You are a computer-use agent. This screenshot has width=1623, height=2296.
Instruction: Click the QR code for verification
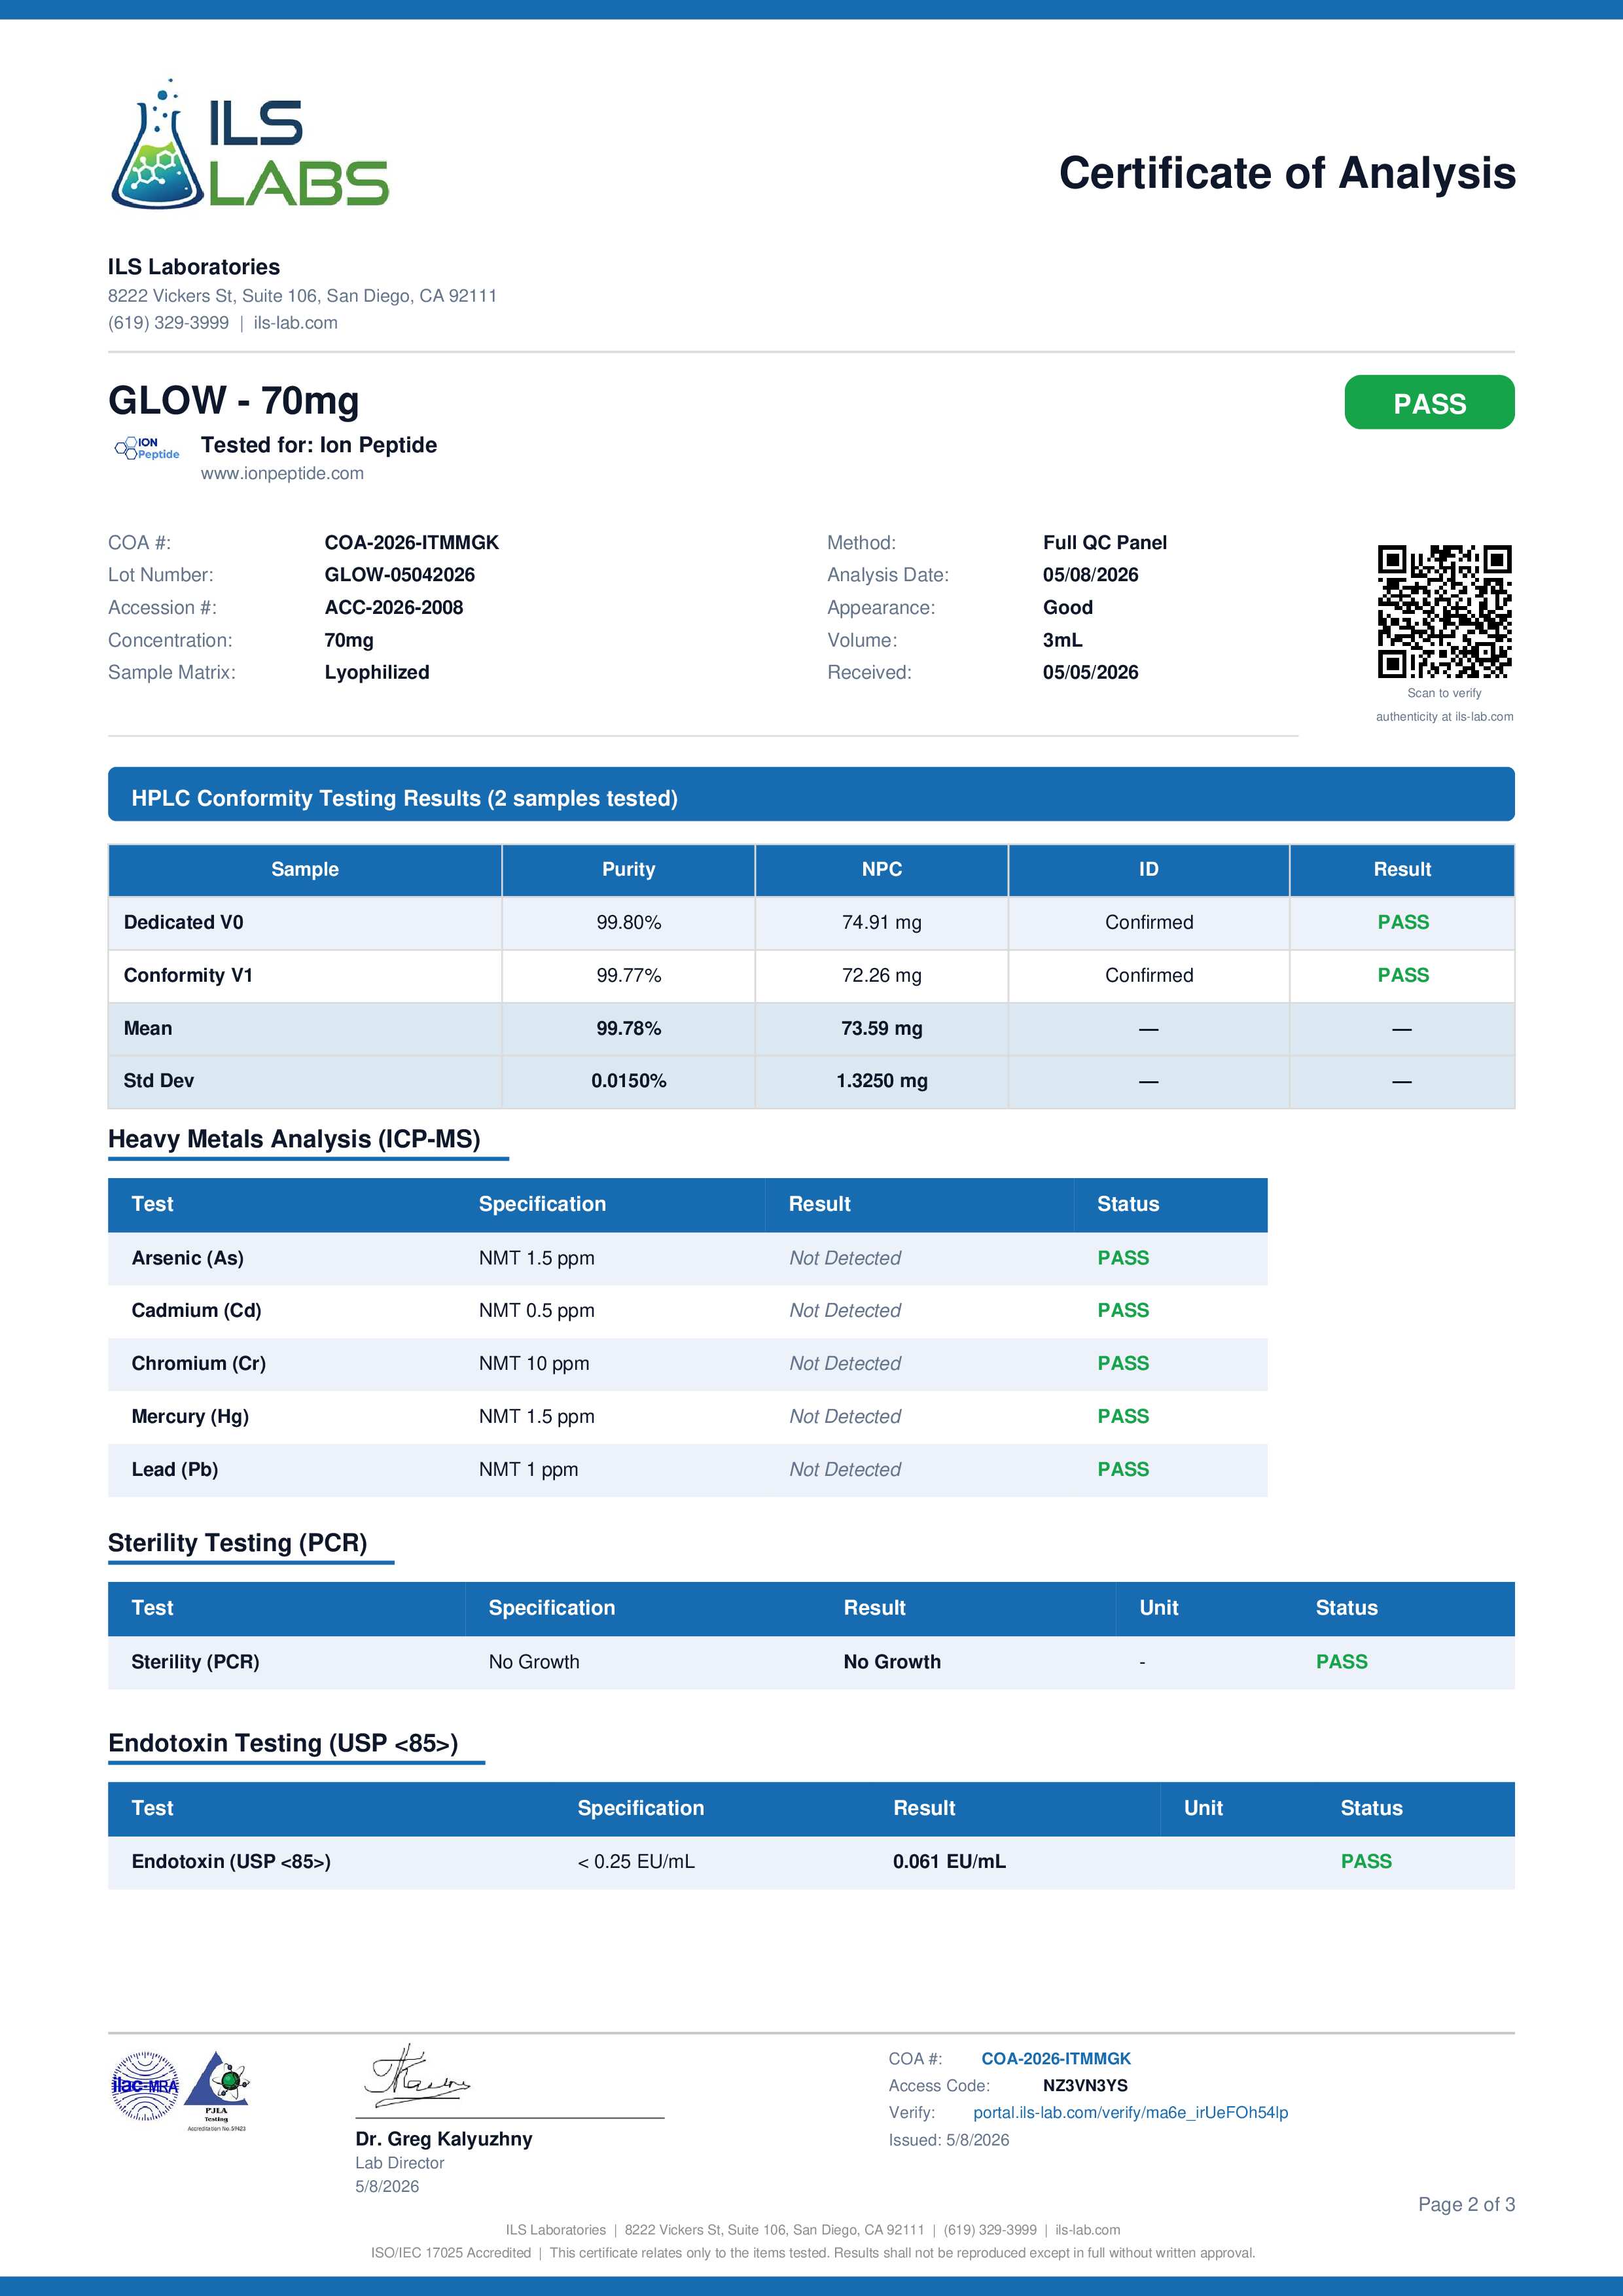[x=1444, y=611]
